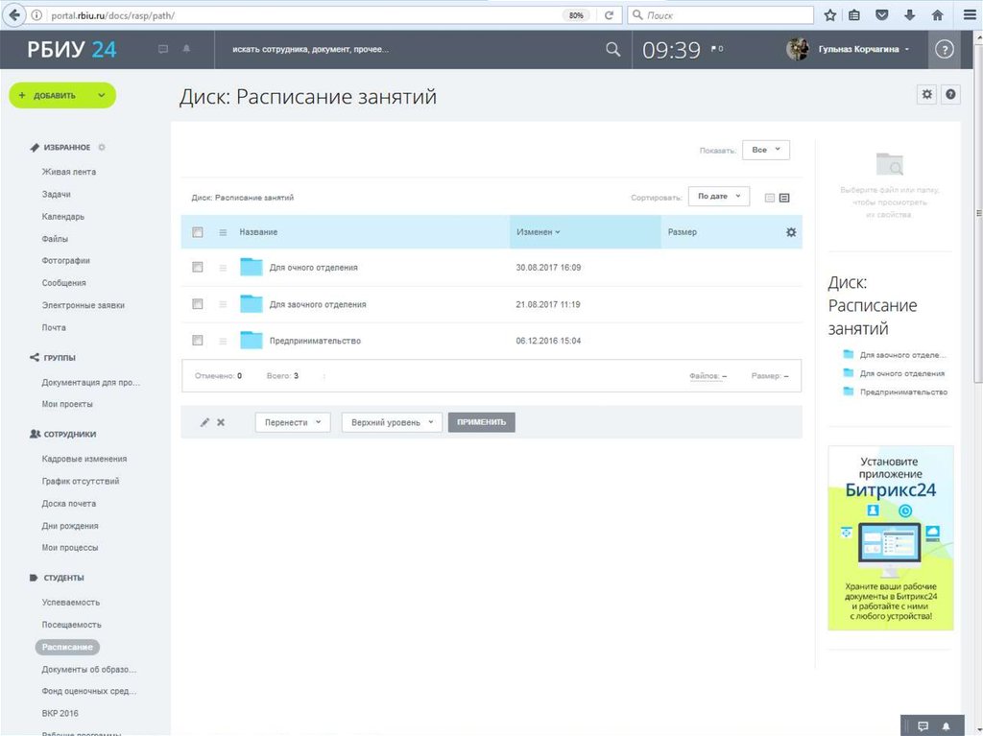Screen dimensions: 983x736
Task: Click the column settings gear in table header
Action: coord(791,232)
